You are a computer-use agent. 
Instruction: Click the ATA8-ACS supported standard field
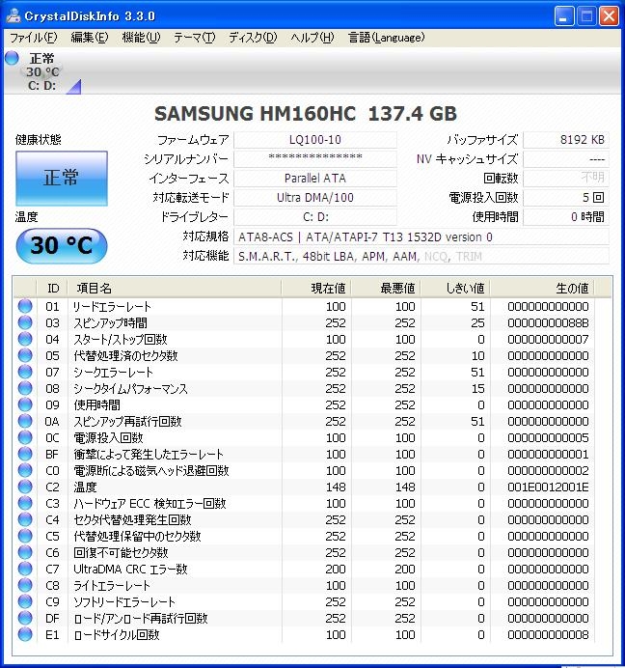point(421,237)
